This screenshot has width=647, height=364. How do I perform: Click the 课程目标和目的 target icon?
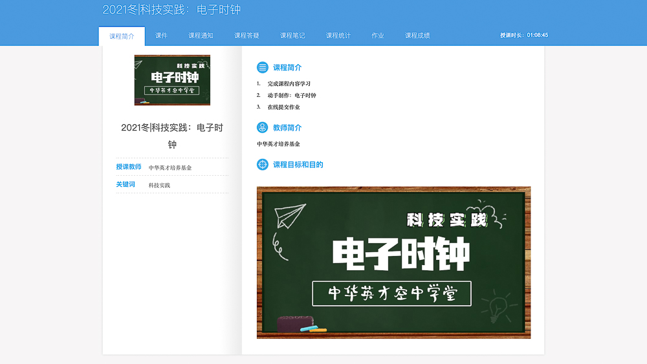coord(262,165)
